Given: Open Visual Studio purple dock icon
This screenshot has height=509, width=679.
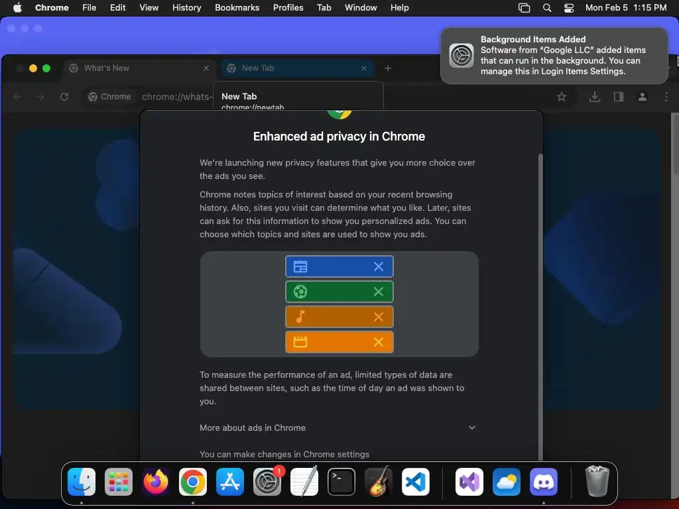Looking at the screenshot, I should [x=469, y=482].
